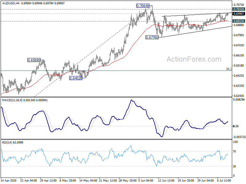246x184 pixels.
Task: Click the 0.70310 resistance level tag
Action: tap(239, 9)
